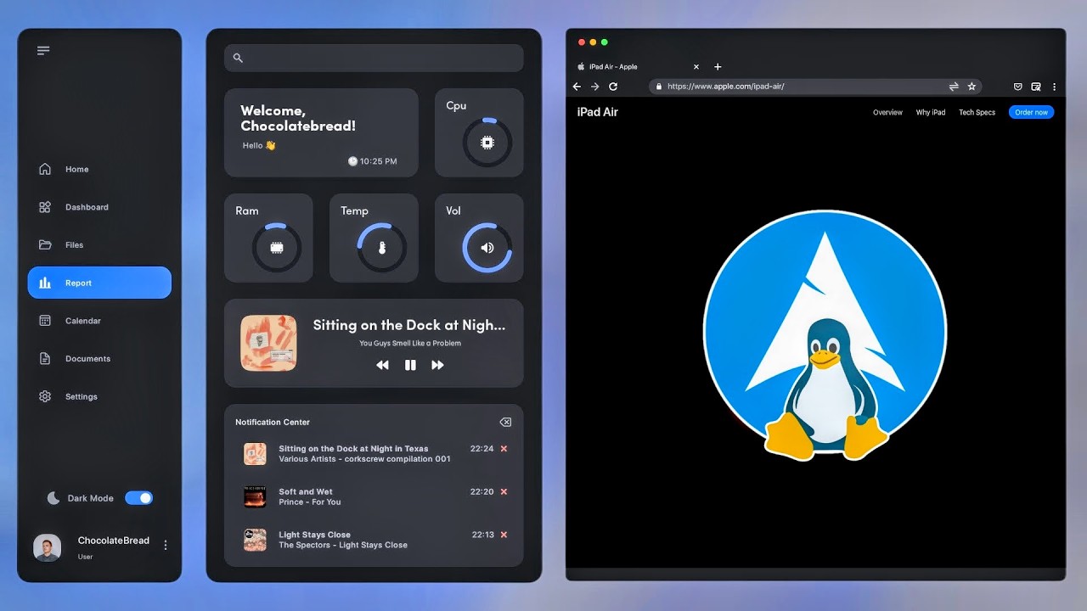Skip to next track
This screenshot has height=611, width=1087.
(x=437, y=365)
